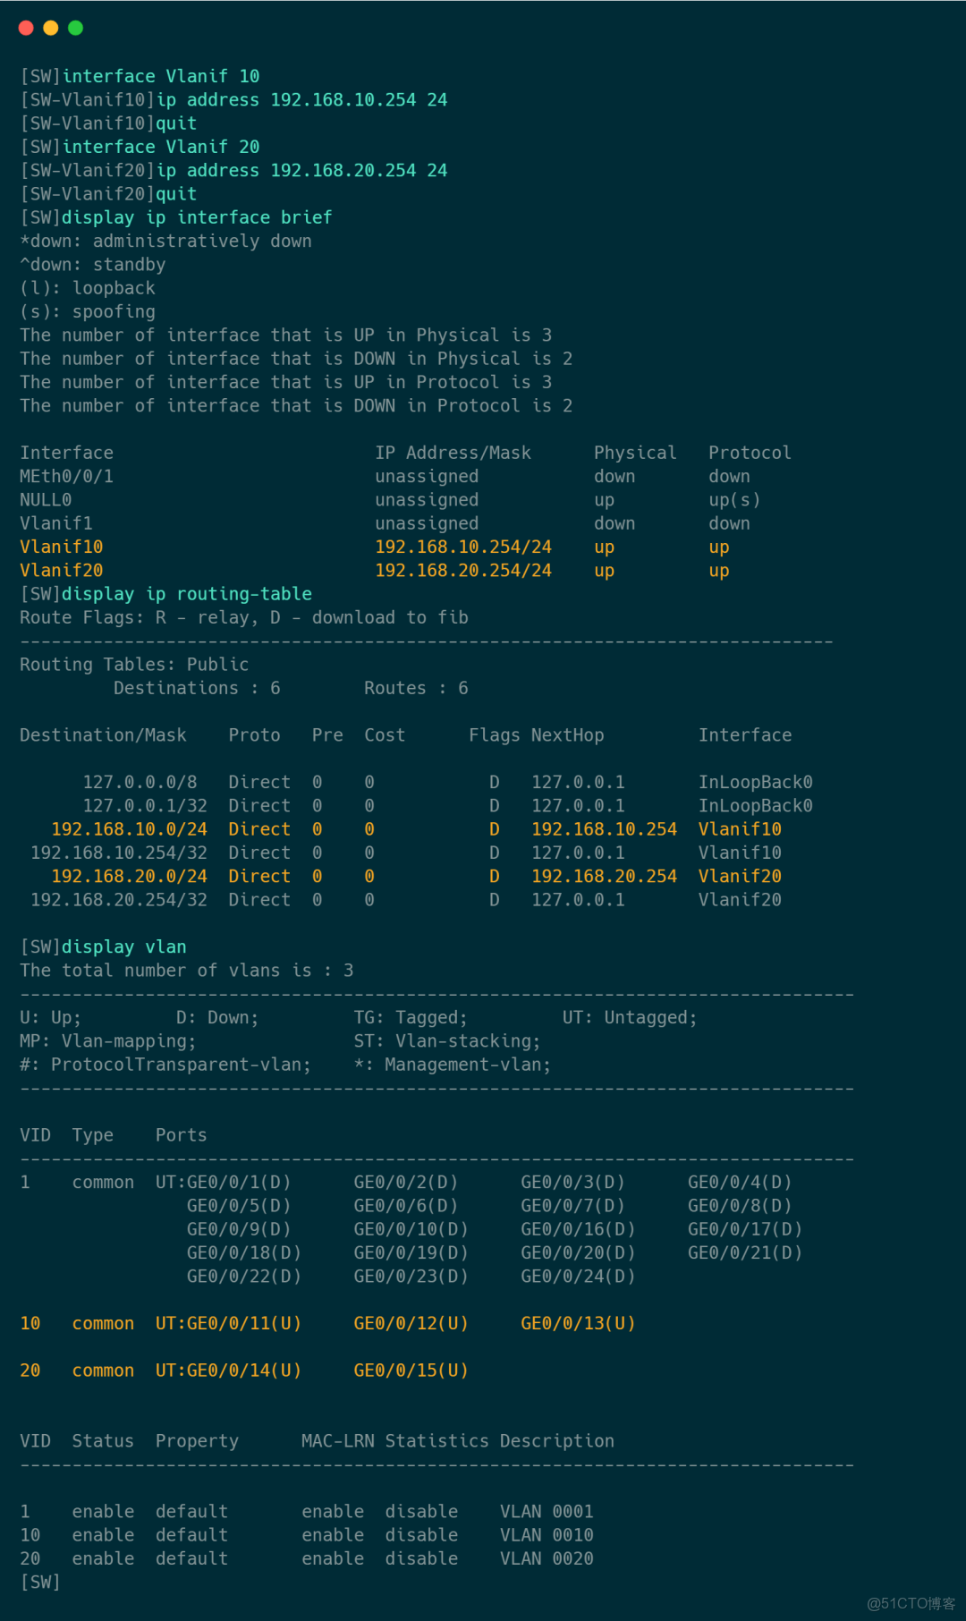Click the 'Destination/Mask' column header

(x=103, y=735)
